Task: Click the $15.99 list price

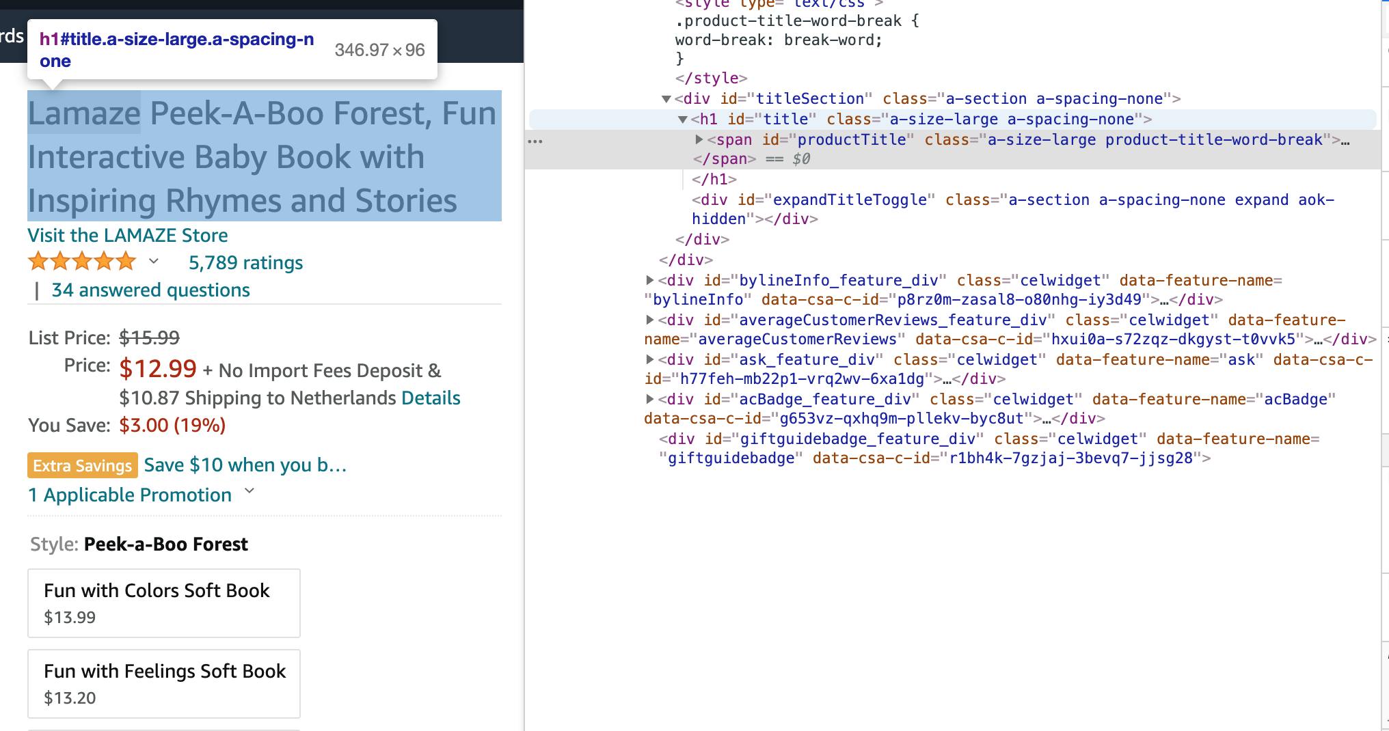Action: click(x=149, y=337)
